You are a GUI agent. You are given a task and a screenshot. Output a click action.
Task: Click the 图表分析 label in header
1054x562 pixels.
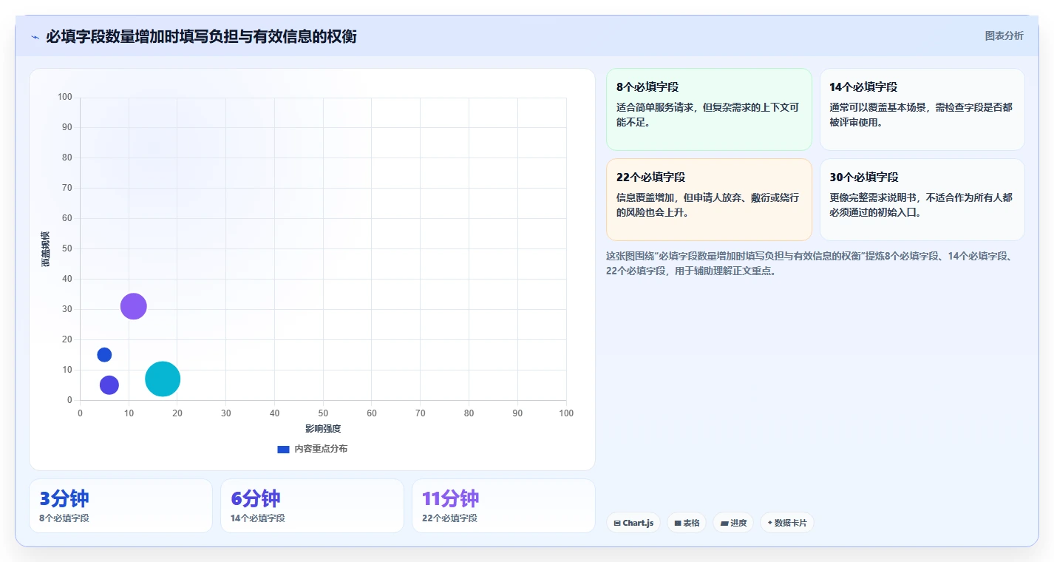pyautogui.click(x=1004, y=35)
